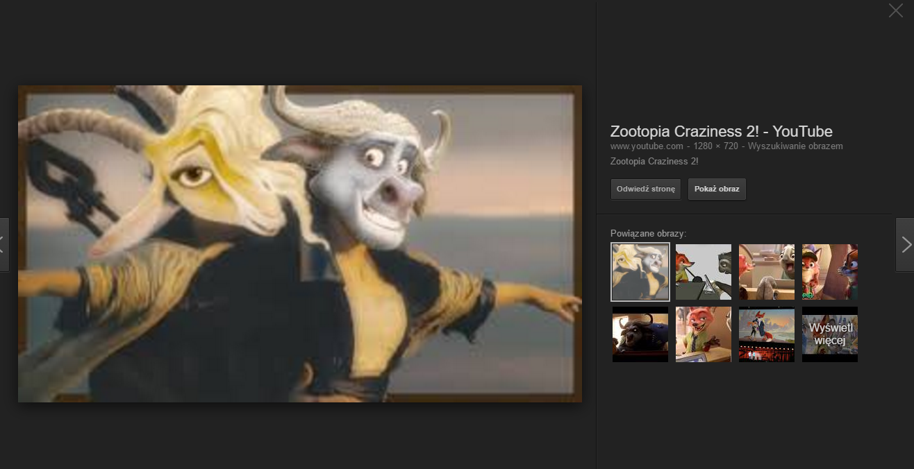Open the large goat and yak preview image

(x=300, y=244)
